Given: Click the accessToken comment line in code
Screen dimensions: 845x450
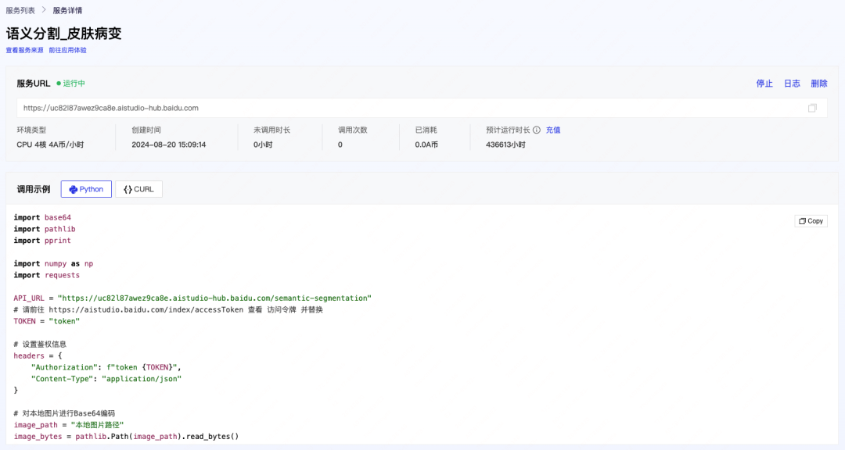Looking at the screenshot, I should click(x=168, y=309).
